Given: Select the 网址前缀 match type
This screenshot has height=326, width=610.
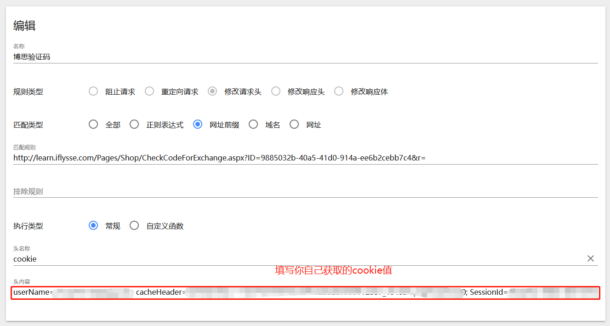Looking at the screenshot, I should (198, 124).
